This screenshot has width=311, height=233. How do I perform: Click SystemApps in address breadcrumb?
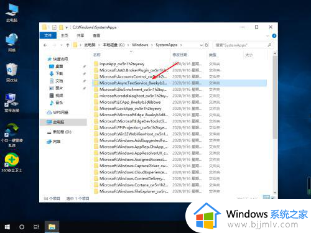pos(167,45)
